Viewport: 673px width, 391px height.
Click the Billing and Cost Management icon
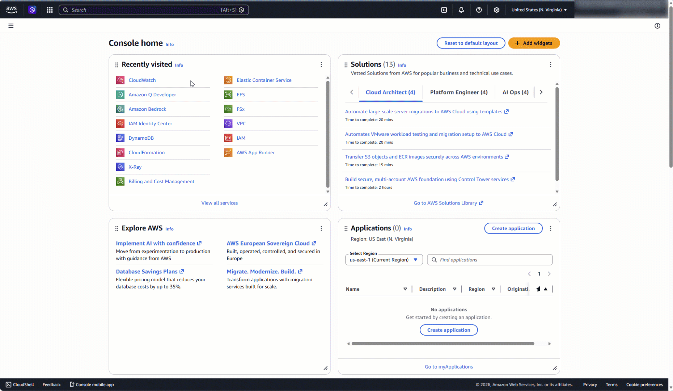[120, 181]
